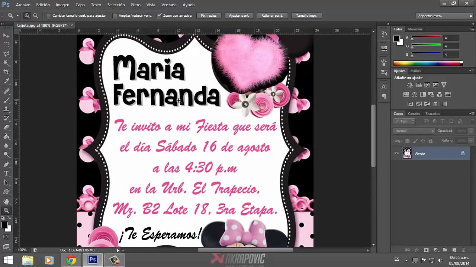Viewport: 476px width, 267px height.
Task: Hide the Fondo layer using eye icon
Action: pyautogui.click(x=396, y=153)
